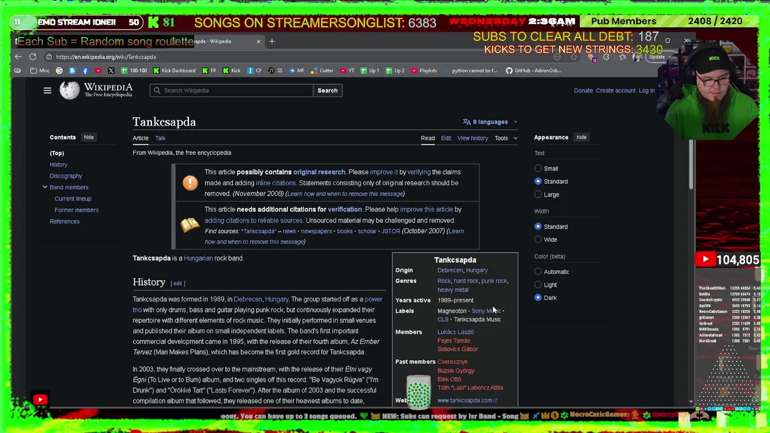Edit the History section via edit link
Image resolution: width=770 pixels, height=433 pixels.
pos(177,283)
